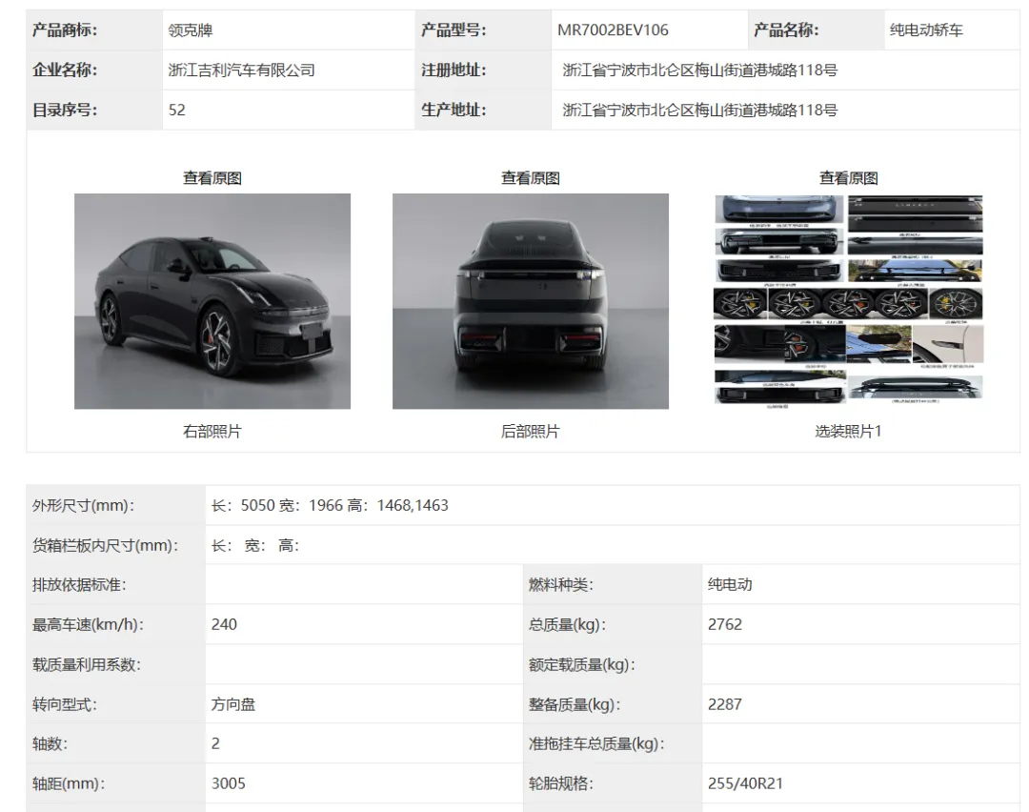
Task: Click company name 浙江吉利汽车有限公司
Action: coord(241,71)
